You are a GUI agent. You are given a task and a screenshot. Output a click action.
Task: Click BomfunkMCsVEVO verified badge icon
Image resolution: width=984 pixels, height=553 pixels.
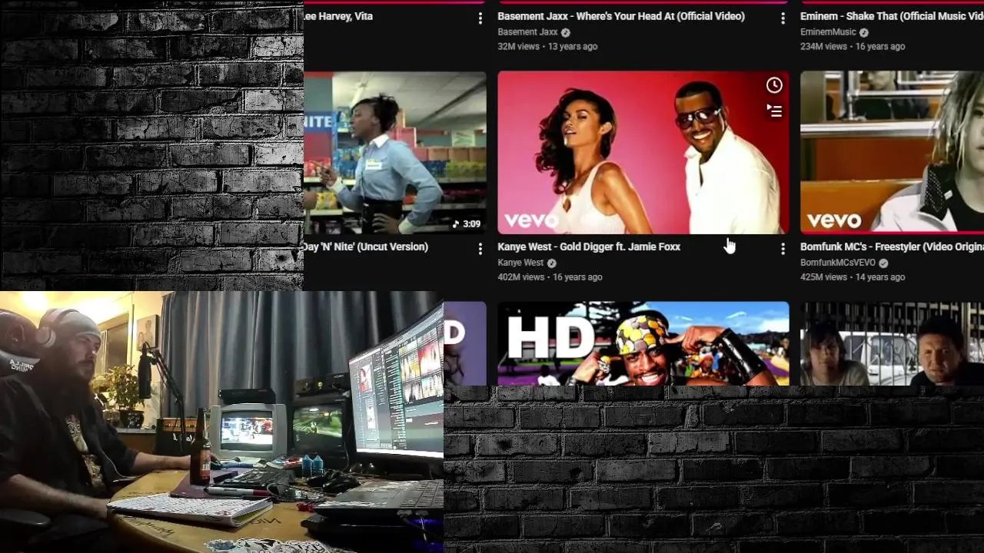[883, 263]
